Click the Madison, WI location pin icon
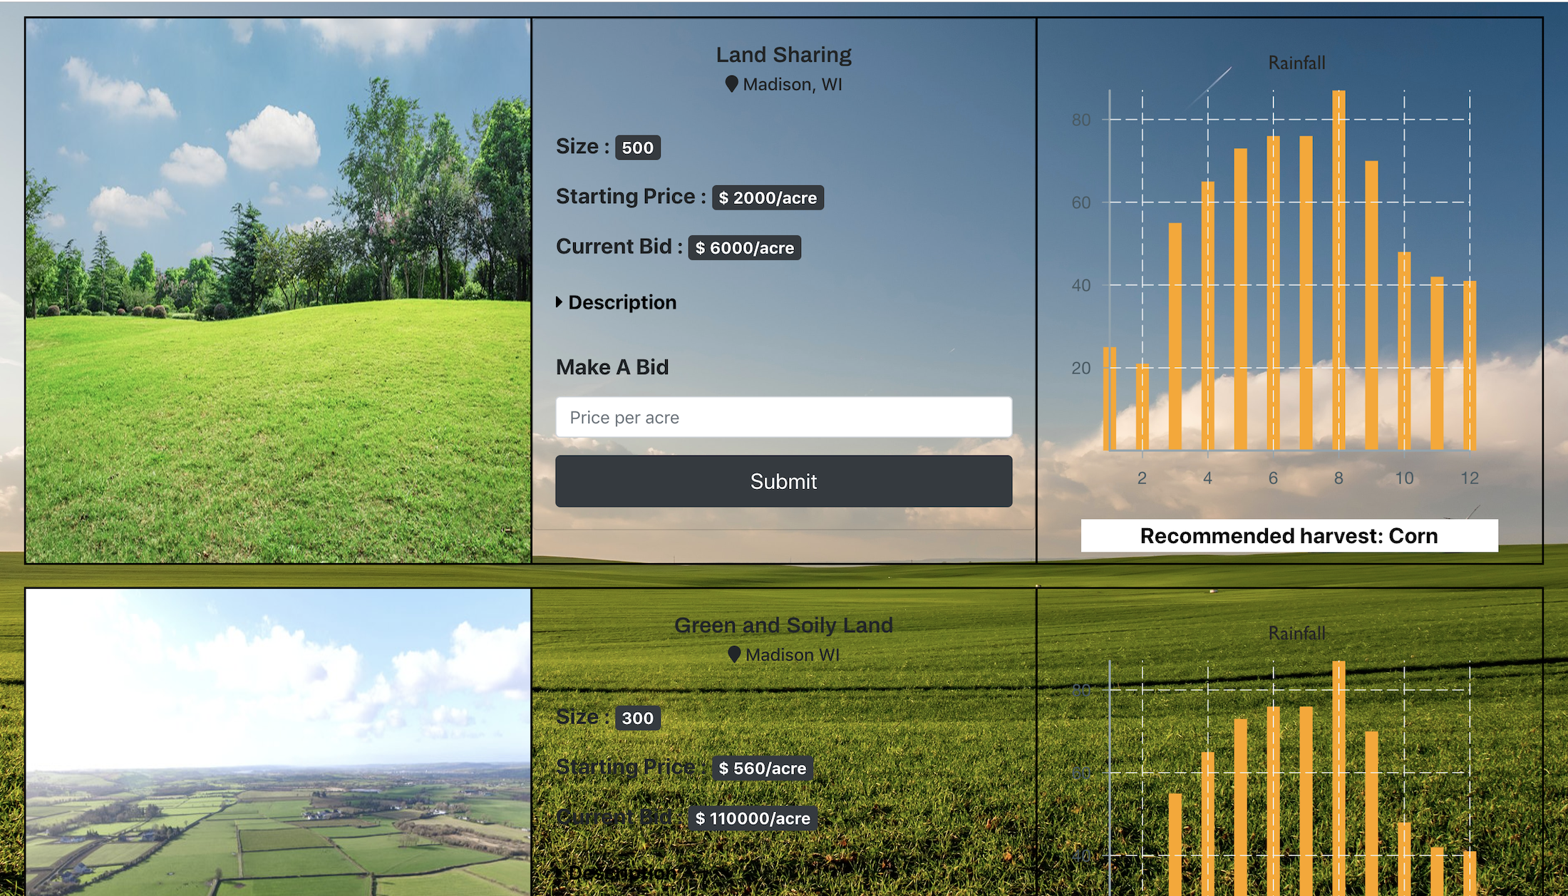This screenshot has height=896, width=1568. tap(731, 84)
